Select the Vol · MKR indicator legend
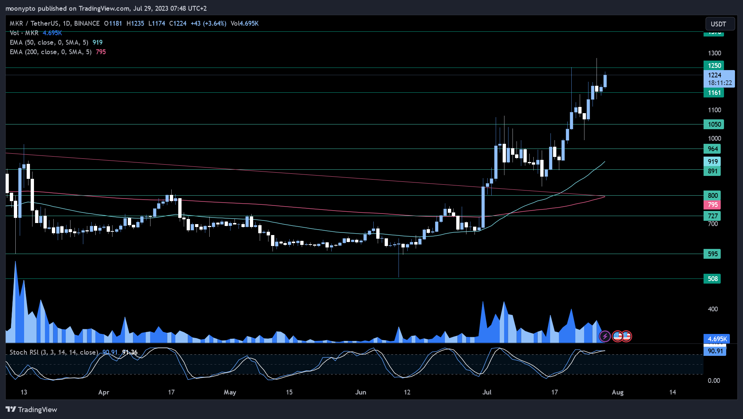This screenshot has width=743, height=419. coord(36,33)
